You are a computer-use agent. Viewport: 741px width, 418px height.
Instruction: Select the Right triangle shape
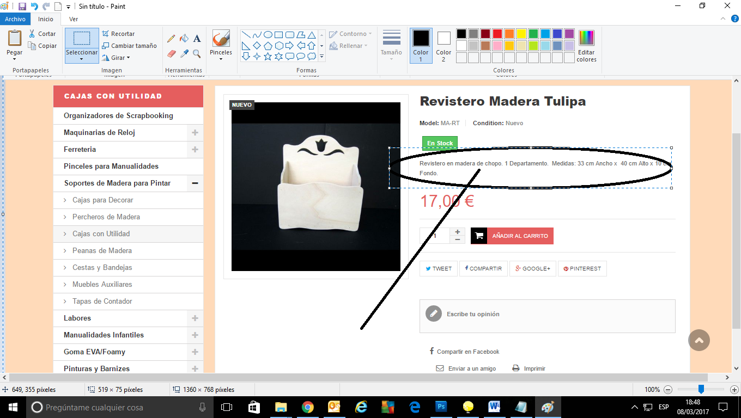click(246, 45)
